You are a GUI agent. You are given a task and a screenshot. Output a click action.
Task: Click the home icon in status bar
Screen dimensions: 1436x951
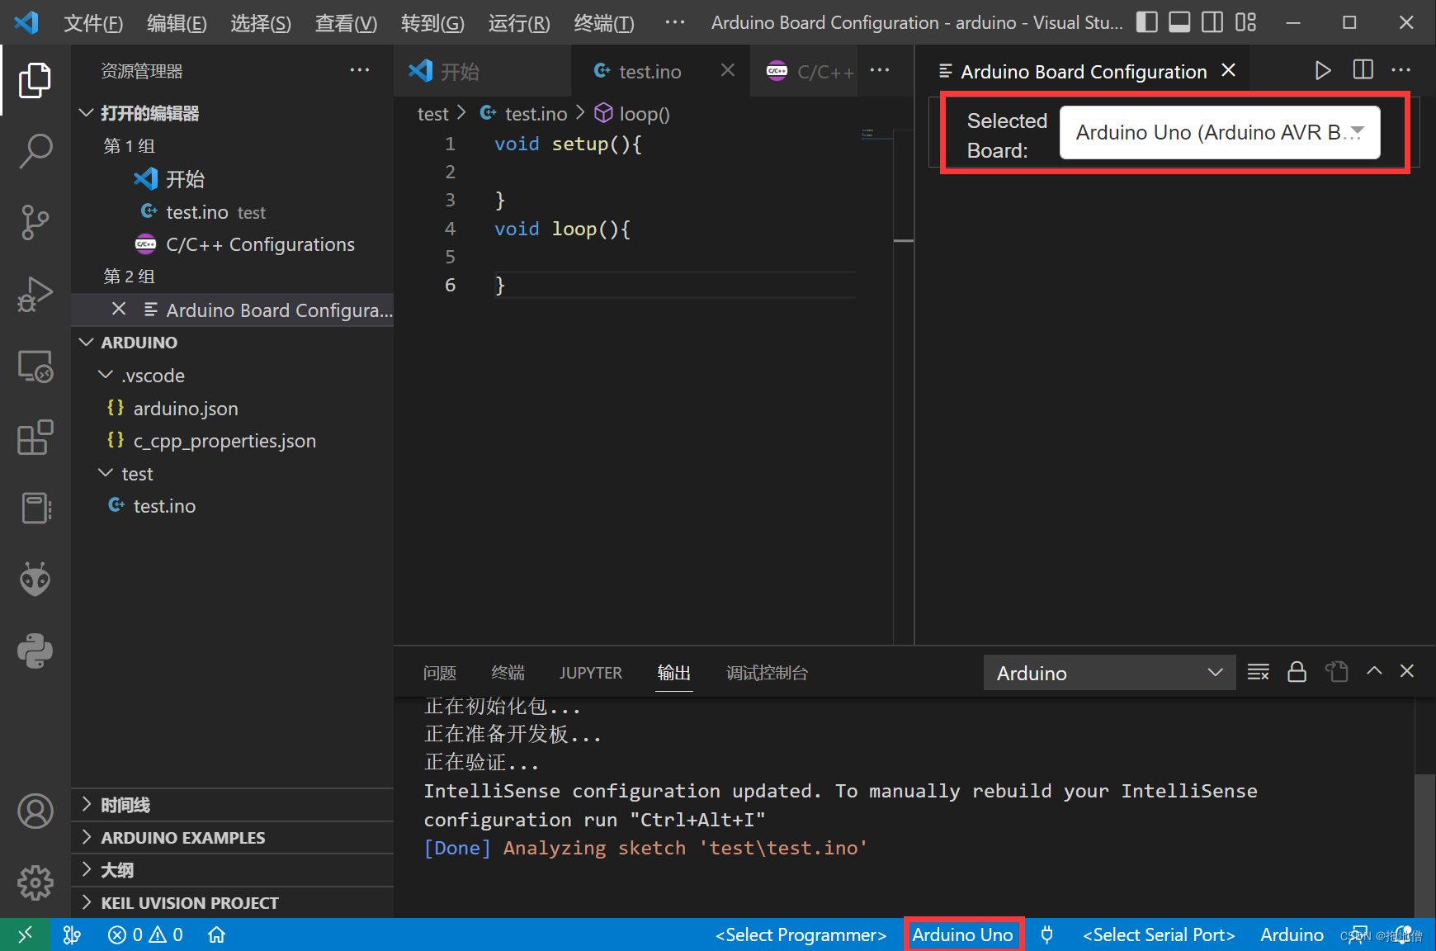pos(216,934)
